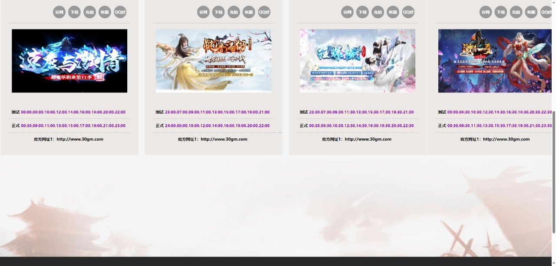Visit 官方网址1 link on 凉夜与激情 card
The width and height of the screenshot is (556, 266).
(69, 139)
